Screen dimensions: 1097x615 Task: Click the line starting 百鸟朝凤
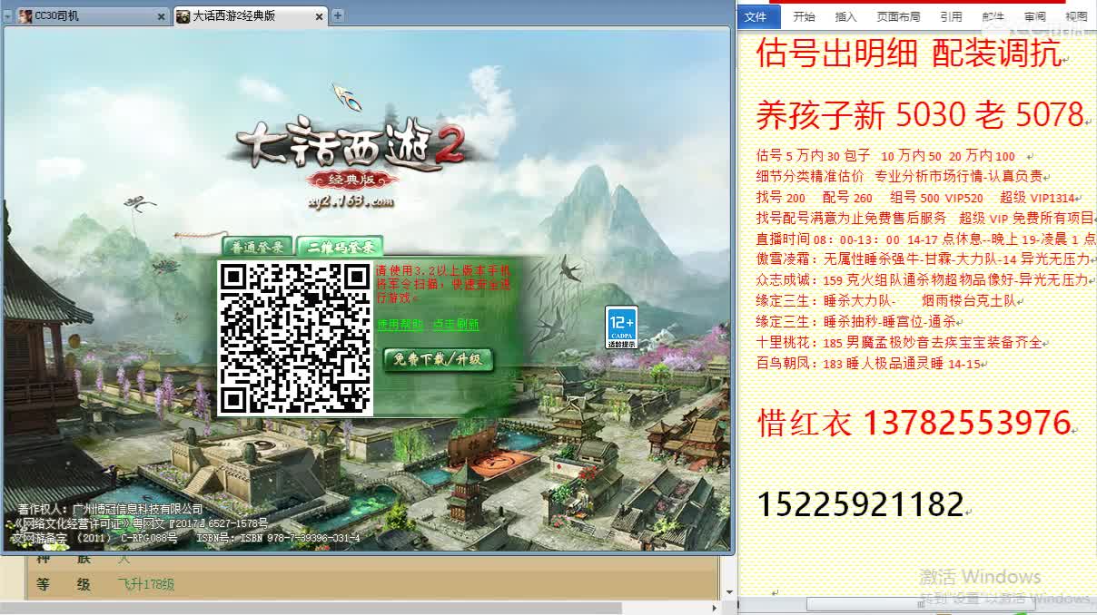tap(868, 364)
